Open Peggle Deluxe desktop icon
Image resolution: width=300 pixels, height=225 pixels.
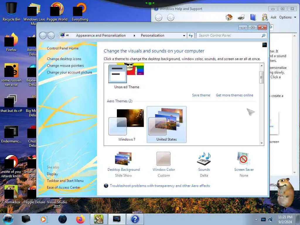click(34, 195)
